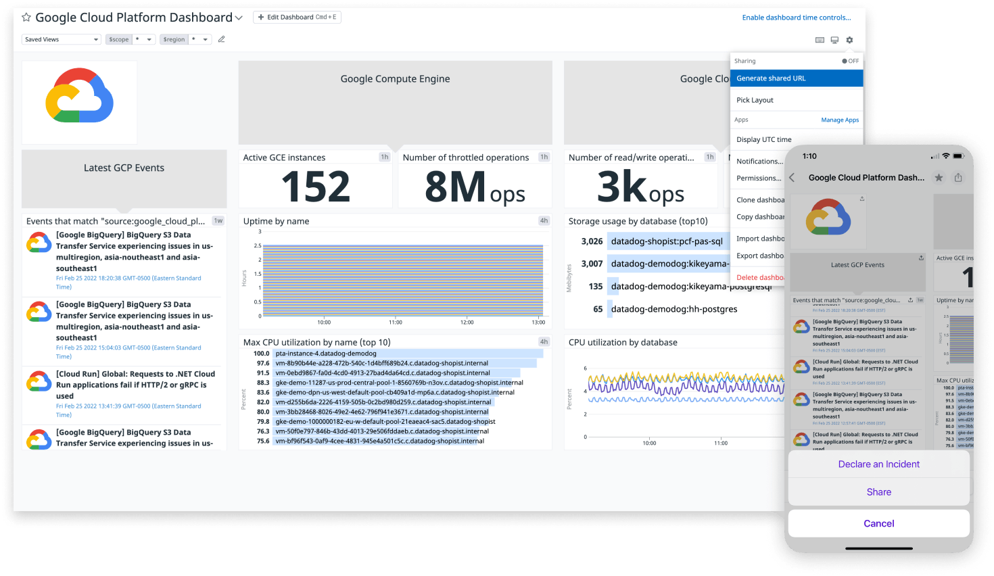Click the settings gear icon

pyautogui.click(x=849, y=40)
